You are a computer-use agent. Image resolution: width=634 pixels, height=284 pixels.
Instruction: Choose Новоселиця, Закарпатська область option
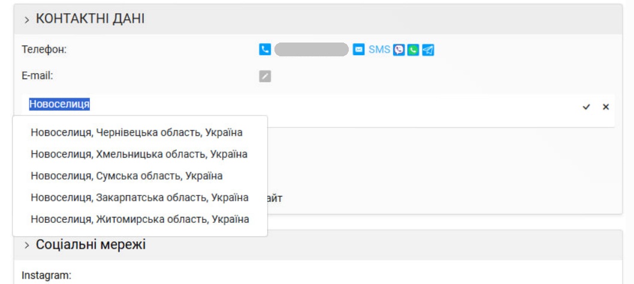tap(140, 198)
